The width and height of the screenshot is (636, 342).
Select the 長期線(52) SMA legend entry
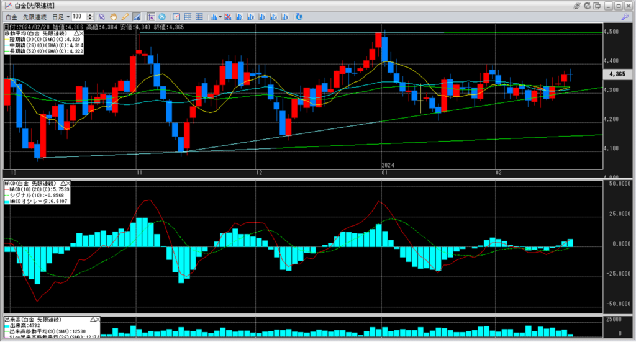pos(47,52)
